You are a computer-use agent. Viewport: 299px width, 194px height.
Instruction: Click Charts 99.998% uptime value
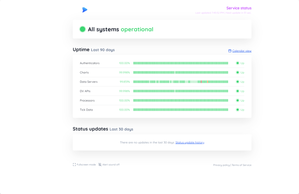tap(124, 73)
